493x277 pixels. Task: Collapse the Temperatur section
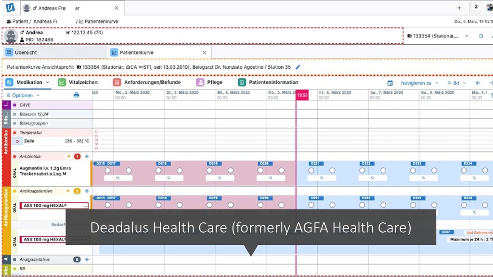pos(14,133)
